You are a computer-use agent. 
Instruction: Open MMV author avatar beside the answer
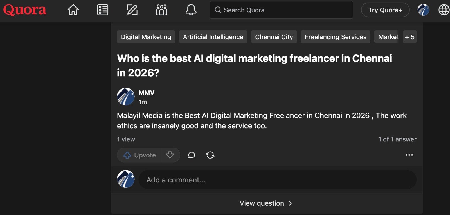[x=126, y=96]
